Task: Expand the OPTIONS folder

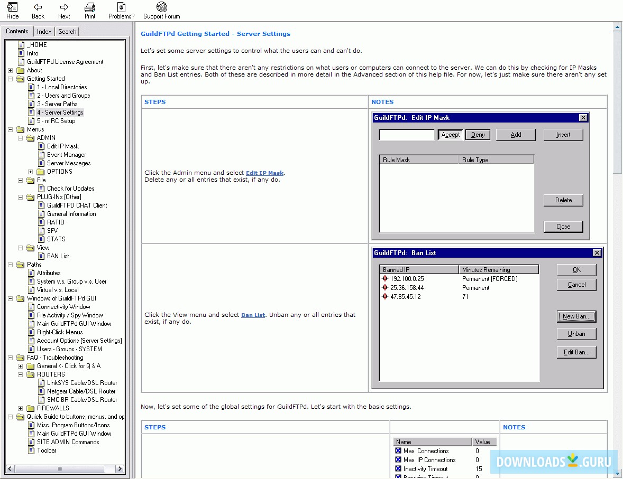Action: pos(31,171)
